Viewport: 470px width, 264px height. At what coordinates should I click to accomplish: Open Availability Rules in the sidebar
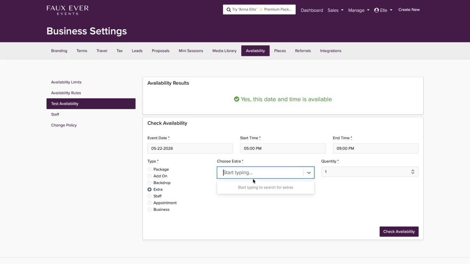[66, 93]
